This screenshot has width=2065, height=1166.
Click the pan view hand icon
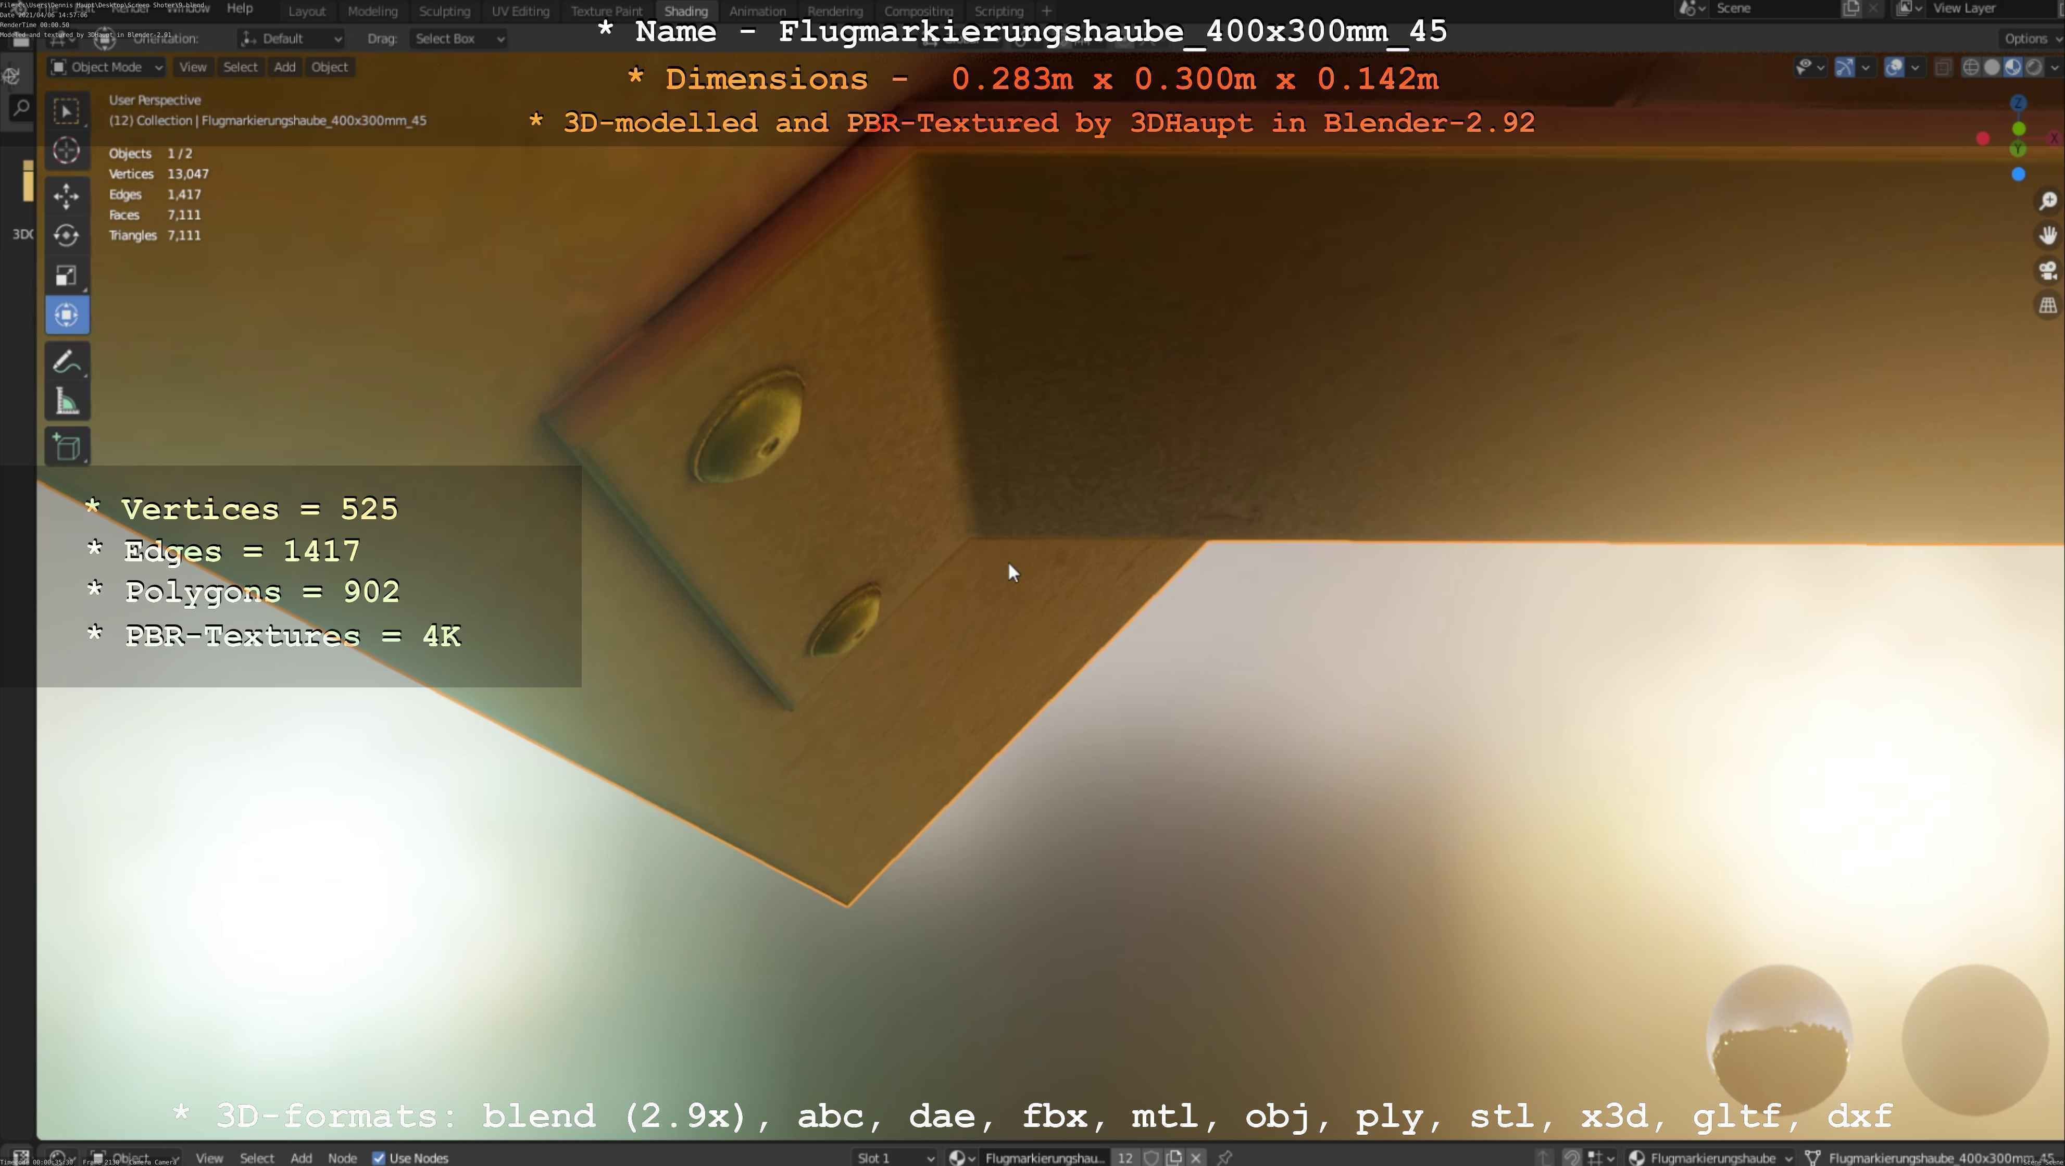(2047, 235)
